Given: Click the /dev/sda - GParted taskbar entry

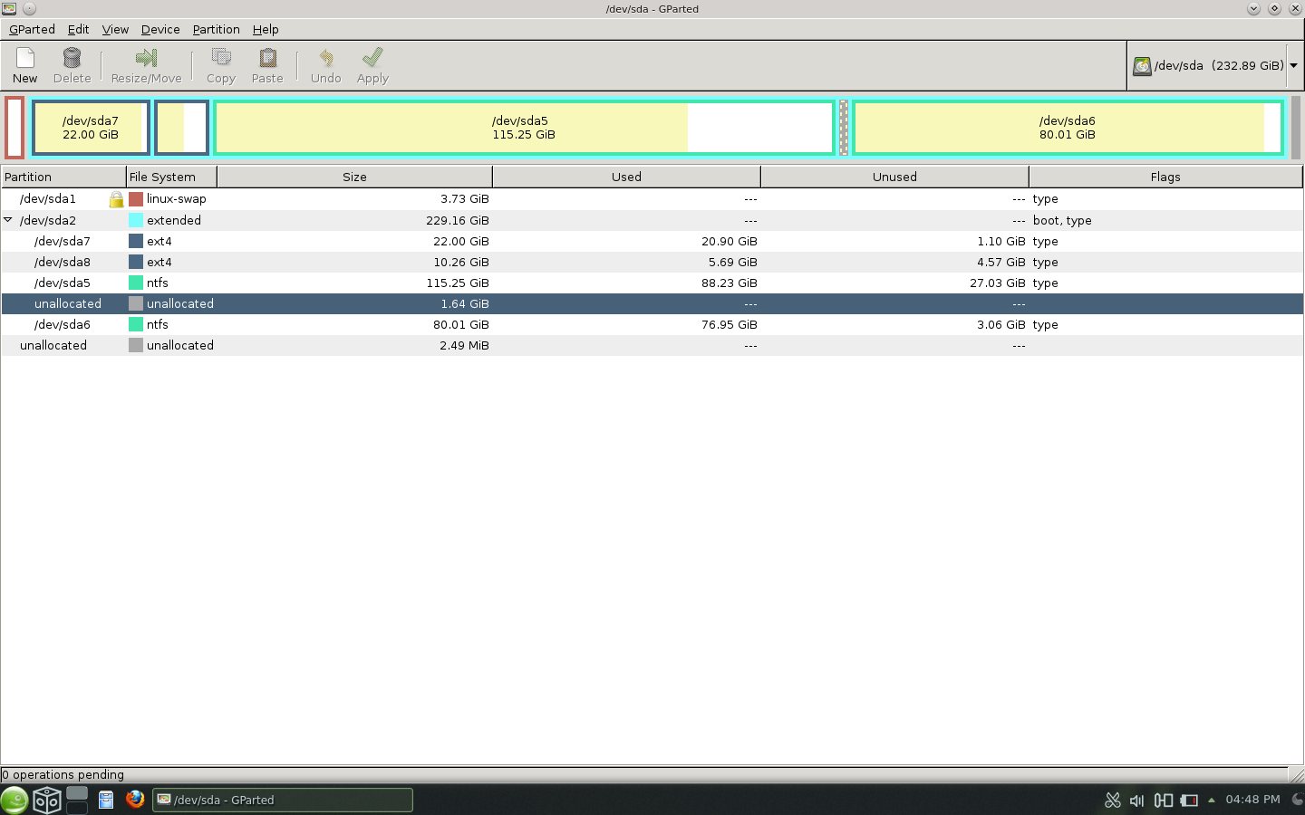Looking at the screenshot, I should pyautogui.click(x=283, y=800).
